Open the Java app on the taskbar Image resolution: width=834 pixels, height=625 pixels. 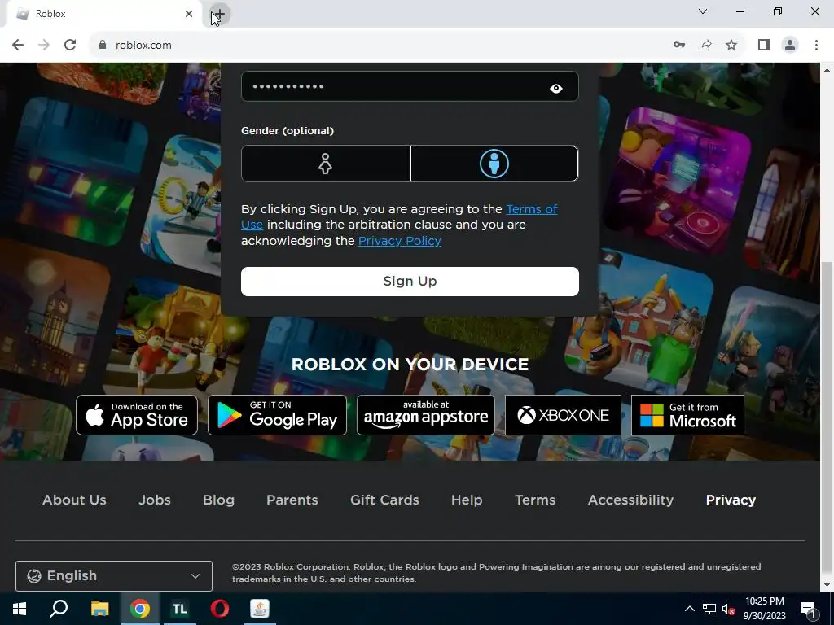coord(260,609)
